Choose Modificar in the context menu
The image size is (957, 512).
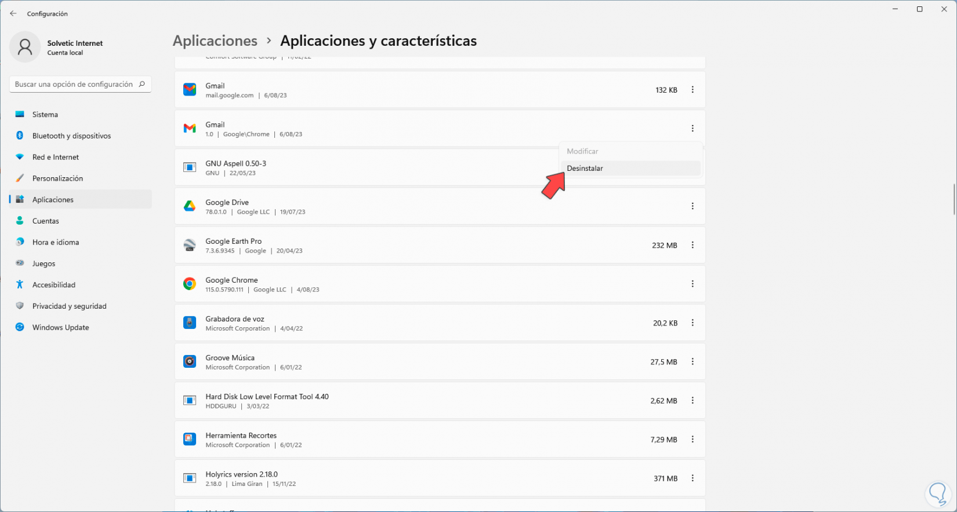click(x=582, y=151)
